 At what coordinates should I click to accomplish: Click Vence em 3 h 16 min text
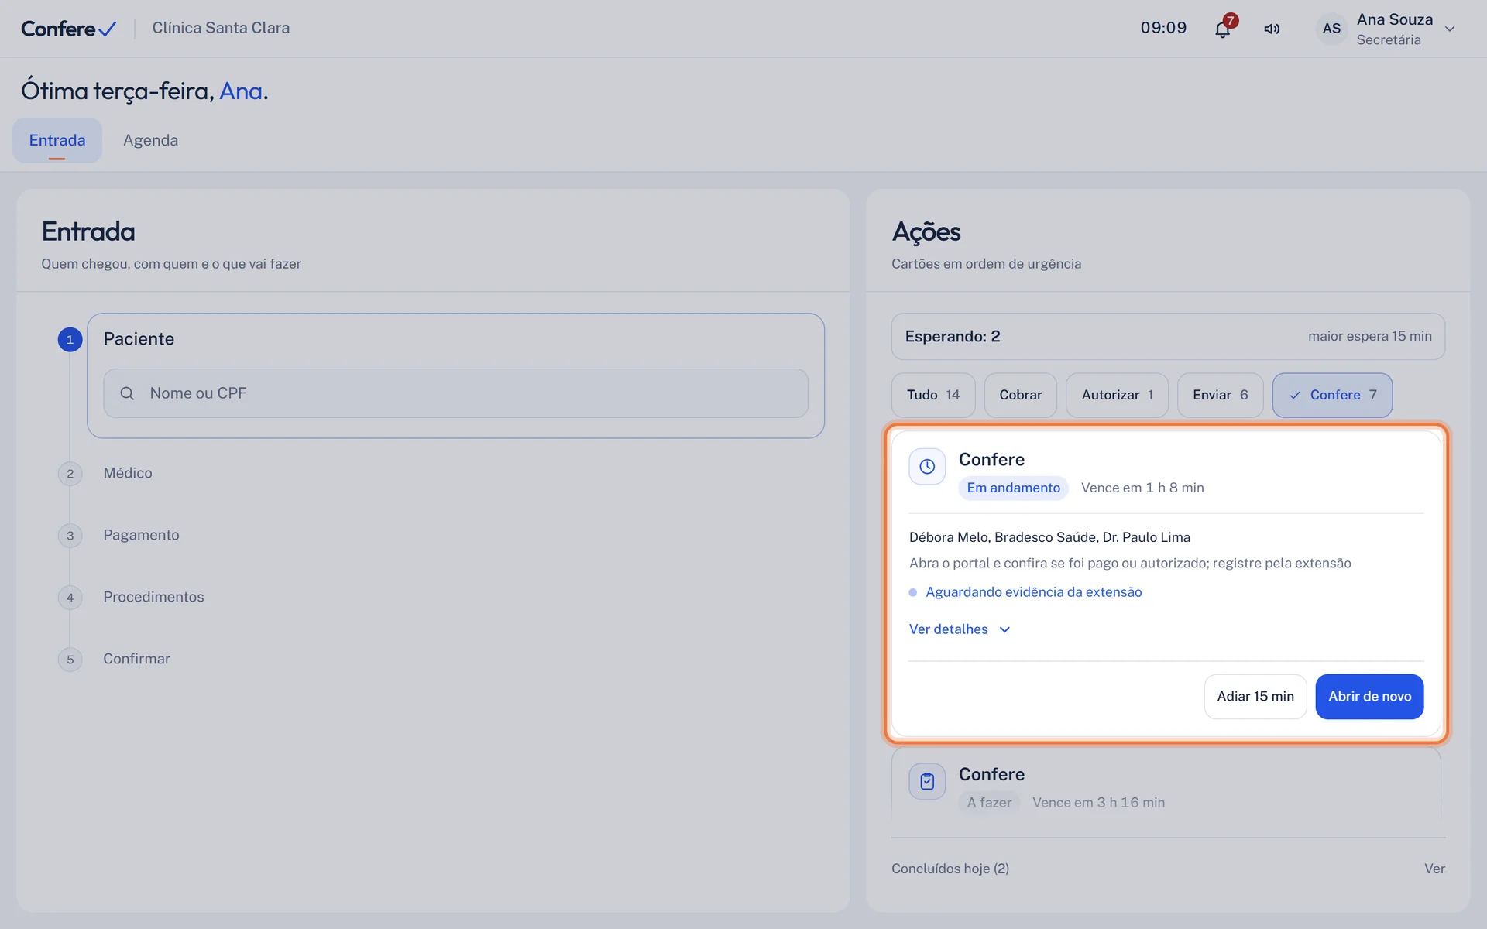pos(1098,803)
